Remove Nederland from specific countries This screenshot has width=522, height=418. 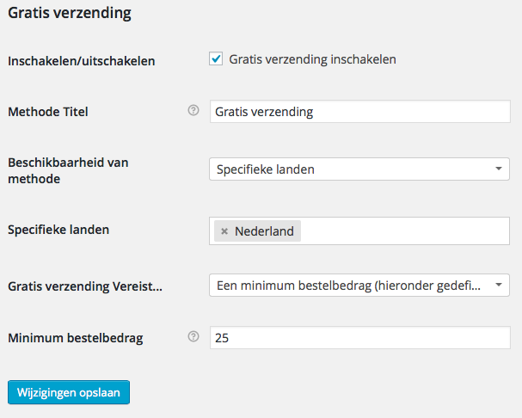224,231
